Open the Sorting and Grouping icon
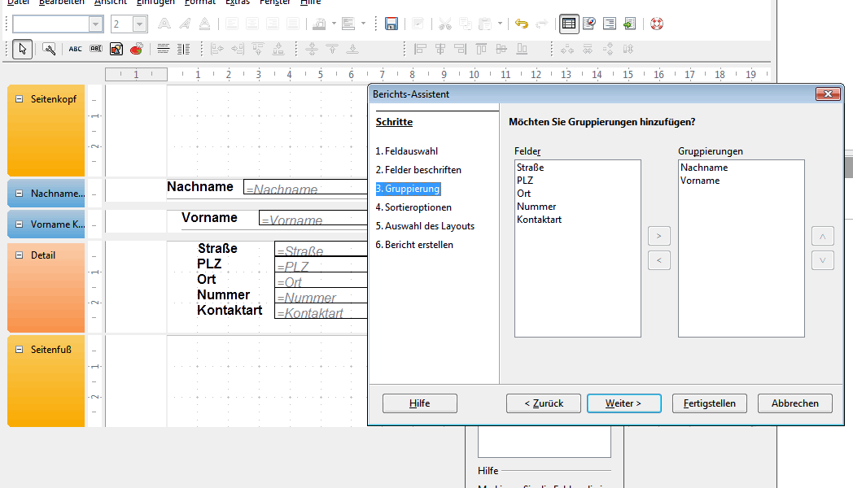Image resolution: width=853 pixels, height=488 pixels. 610,24
